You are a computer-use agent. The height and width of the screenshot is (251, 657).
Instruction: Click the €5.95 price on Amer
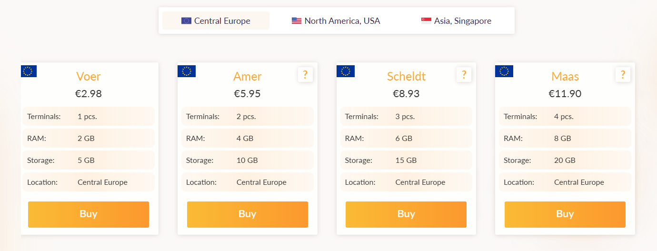tap(248, 94)
